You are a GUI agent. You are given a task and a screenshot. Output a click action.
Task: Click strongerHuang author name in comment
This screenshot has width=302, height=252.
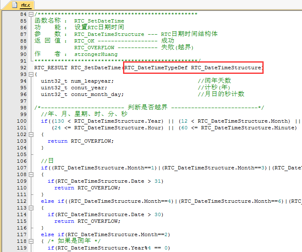pos(96,54)
